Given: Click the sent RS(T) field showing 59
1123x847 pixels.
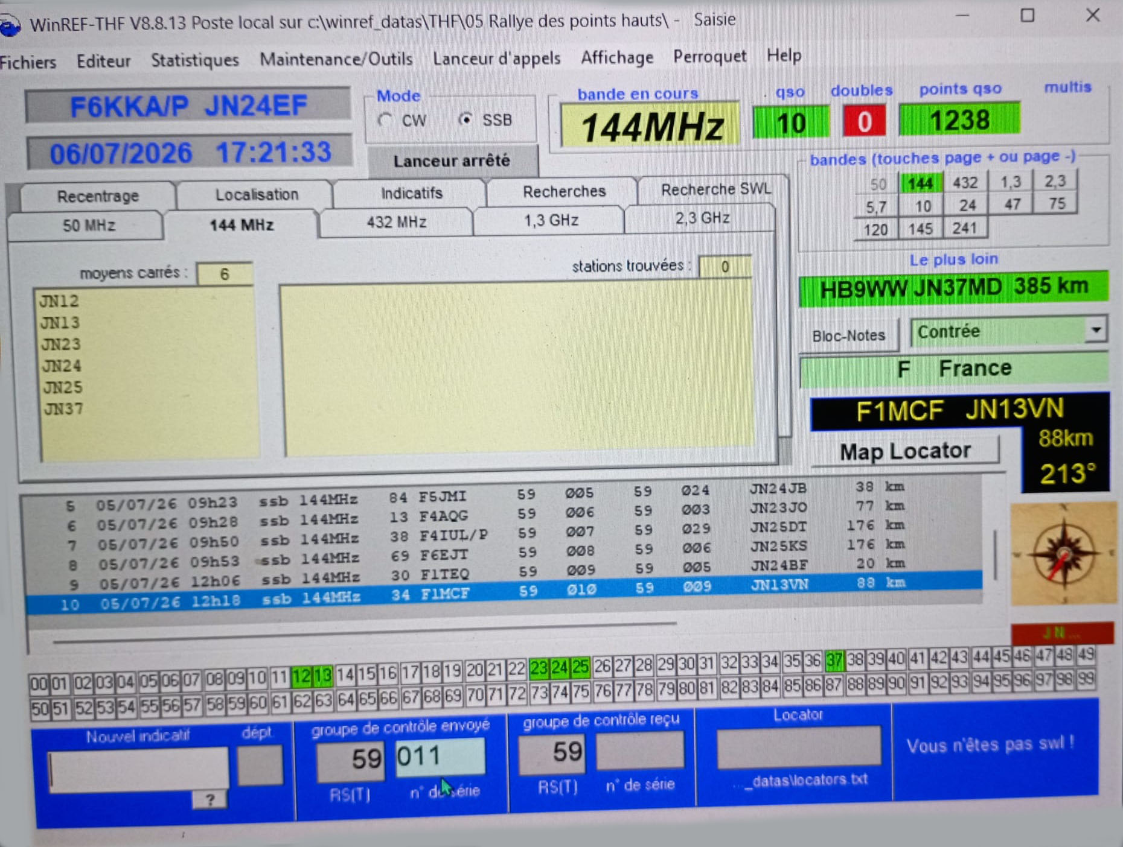Looking at the screenshot, I should [x=351, y=760].
